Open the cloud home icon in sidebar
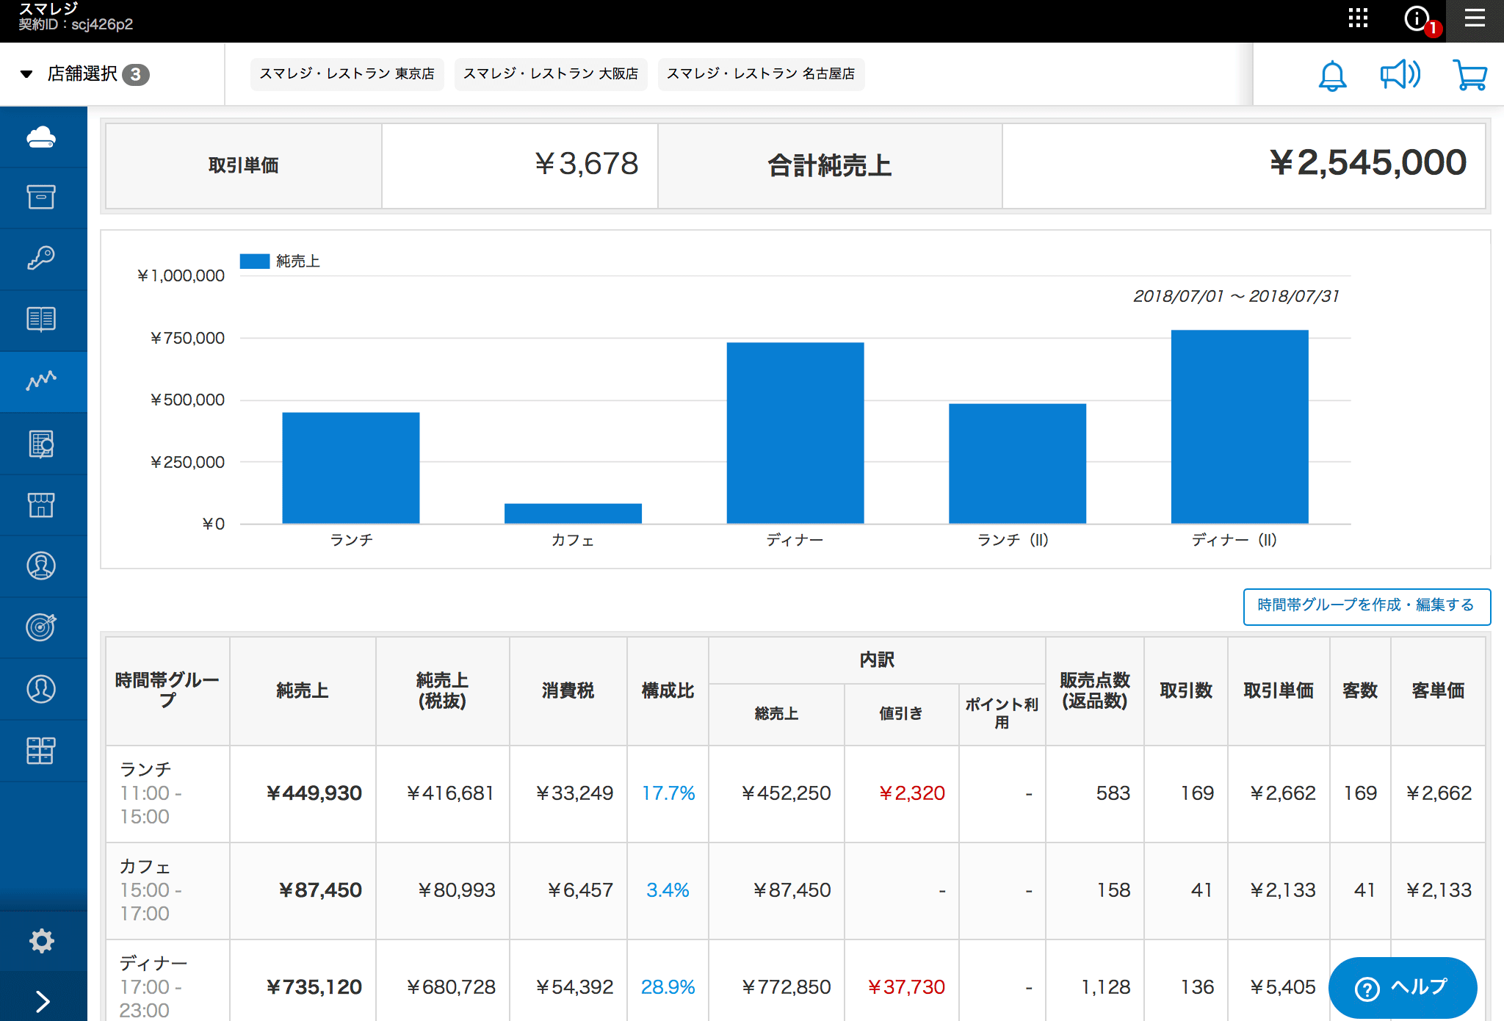Viewport: 1504px width, 1021px height. point(41,137)
